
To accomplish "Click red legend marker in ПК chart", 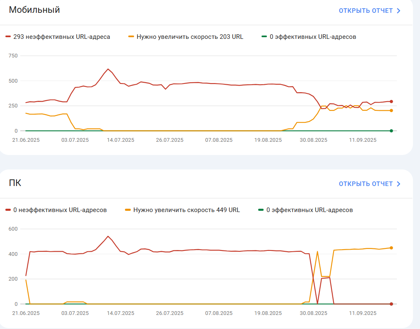I will [8, 210].
